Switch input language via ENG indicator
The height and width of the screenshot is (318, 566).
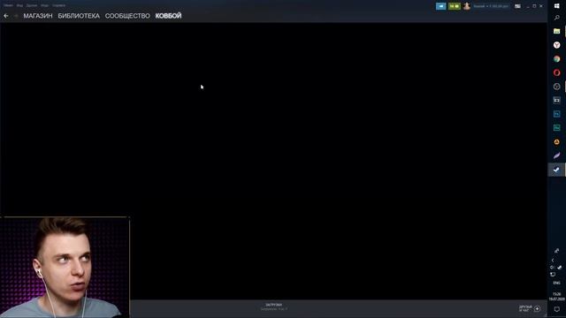556,283
